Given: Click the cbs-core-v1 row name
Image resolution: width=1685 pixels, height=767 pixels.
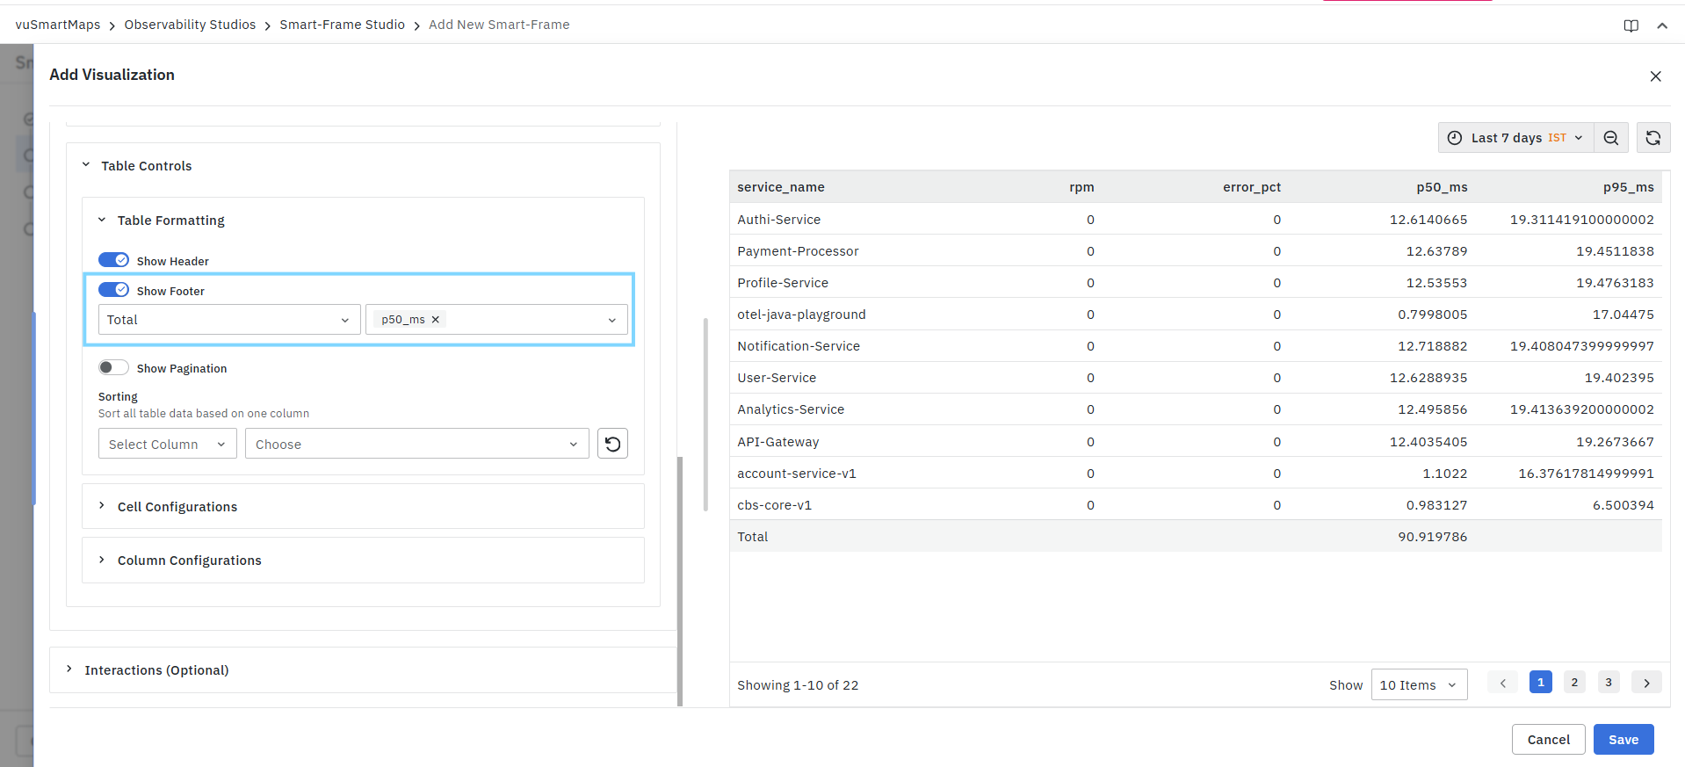Looking at the screenshot, I should [774, 505].
